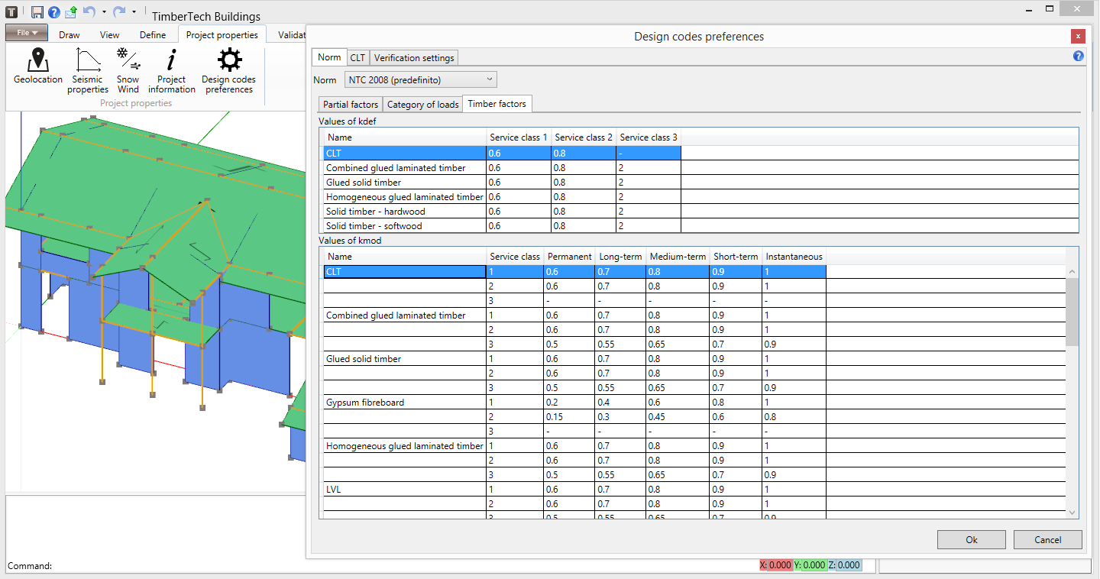Click the Save icon in the title bar
Image resolution: width=1100 pixels, height=579 pixels.
(x=37, y=11)
